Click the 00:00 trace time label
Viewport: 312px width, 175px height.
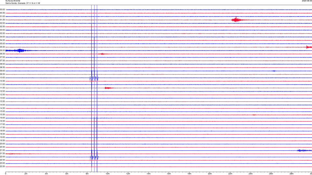click(x=2, y=9)
